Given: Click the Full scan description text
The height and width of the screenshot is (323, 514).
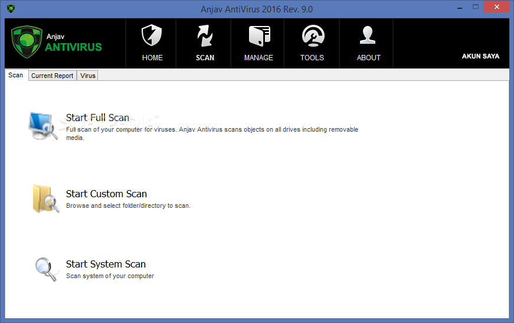Looking at the screenshot, I should [x=212, y=133].
